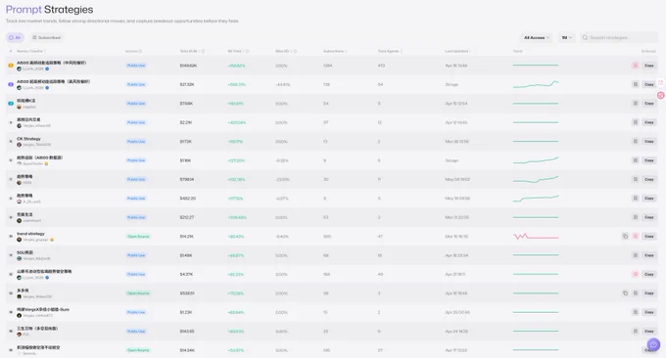Click the rising sparkline in the $482.20 row

[536, 199]
